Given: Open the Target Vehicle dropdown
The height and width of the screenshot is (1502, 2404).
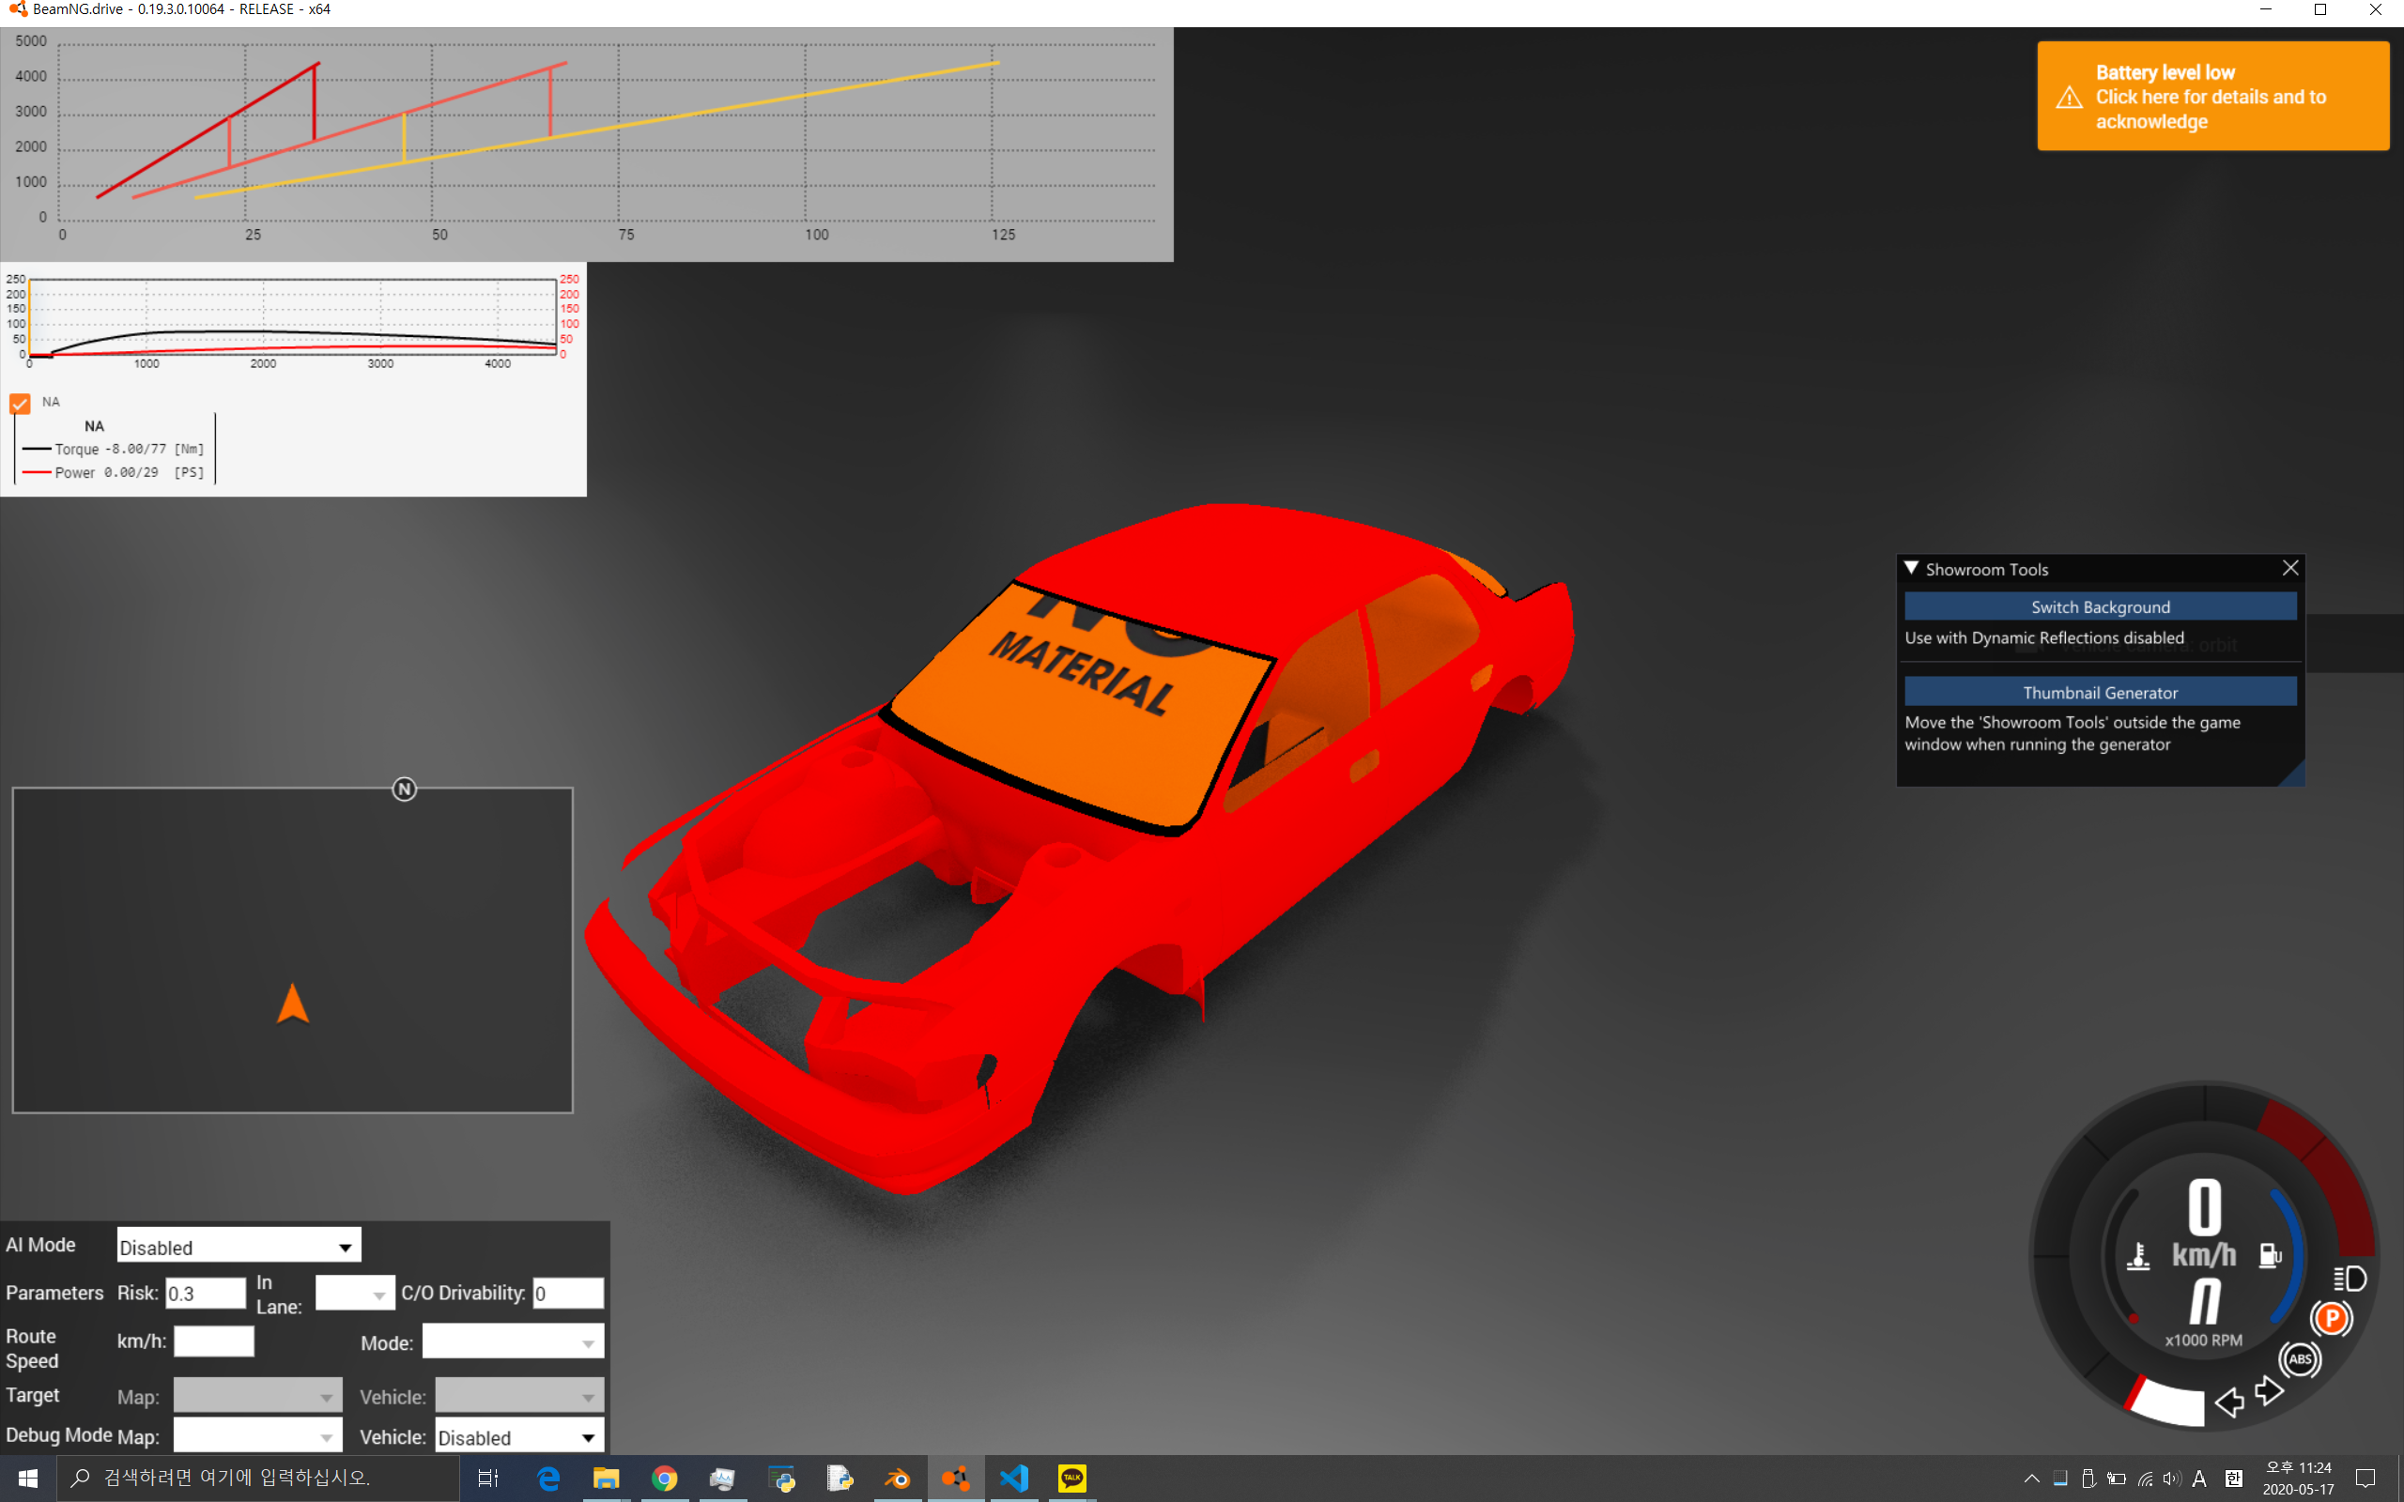Looking at the screenshot, I should pos(518,1396).
